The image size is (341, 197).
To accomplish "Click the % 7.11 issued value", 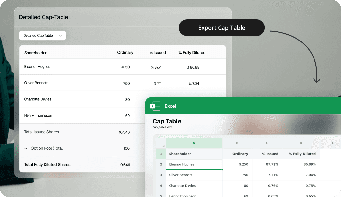I will click(157, 83).
